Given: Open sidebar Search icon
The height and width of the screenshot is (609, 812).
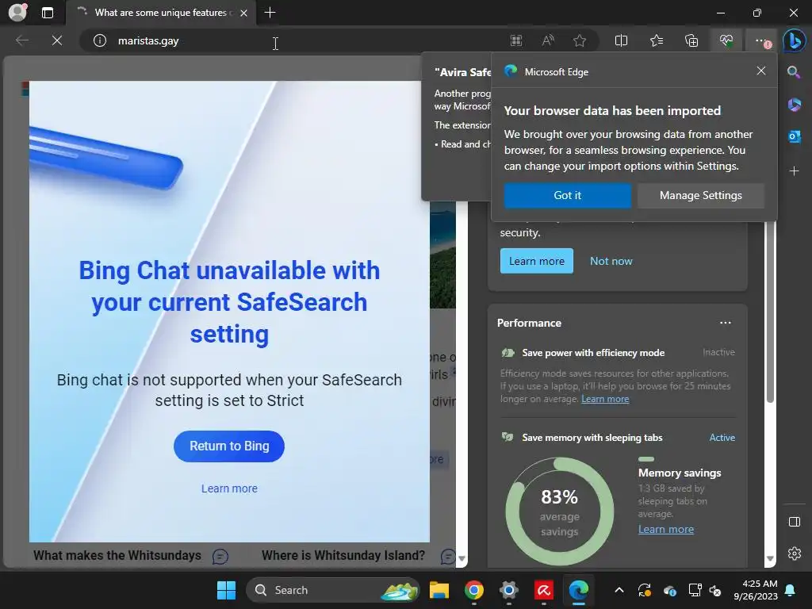Looking at the screenshot, I should tap(794, 72).
